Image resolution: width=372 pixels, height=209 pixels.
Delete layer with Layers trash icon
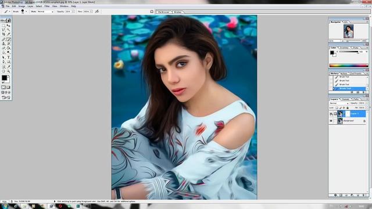pyautogui.click(x=364, y=195)
